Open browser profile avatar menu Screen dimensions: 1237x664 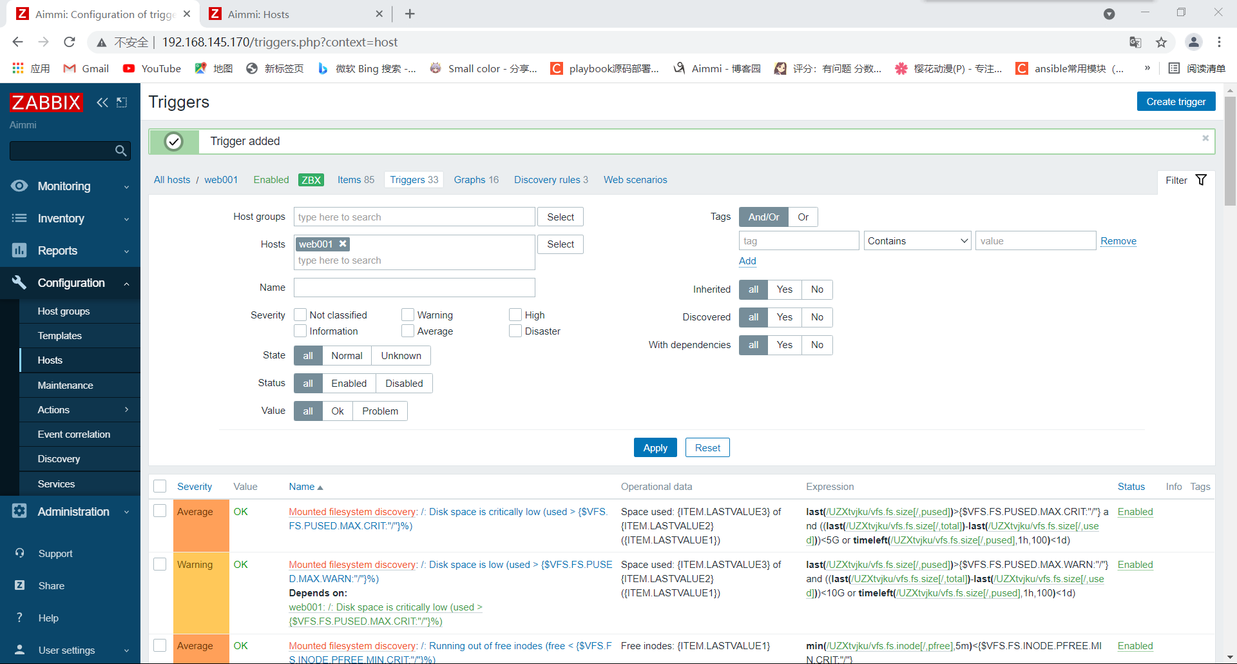(x=1194, y=42)
